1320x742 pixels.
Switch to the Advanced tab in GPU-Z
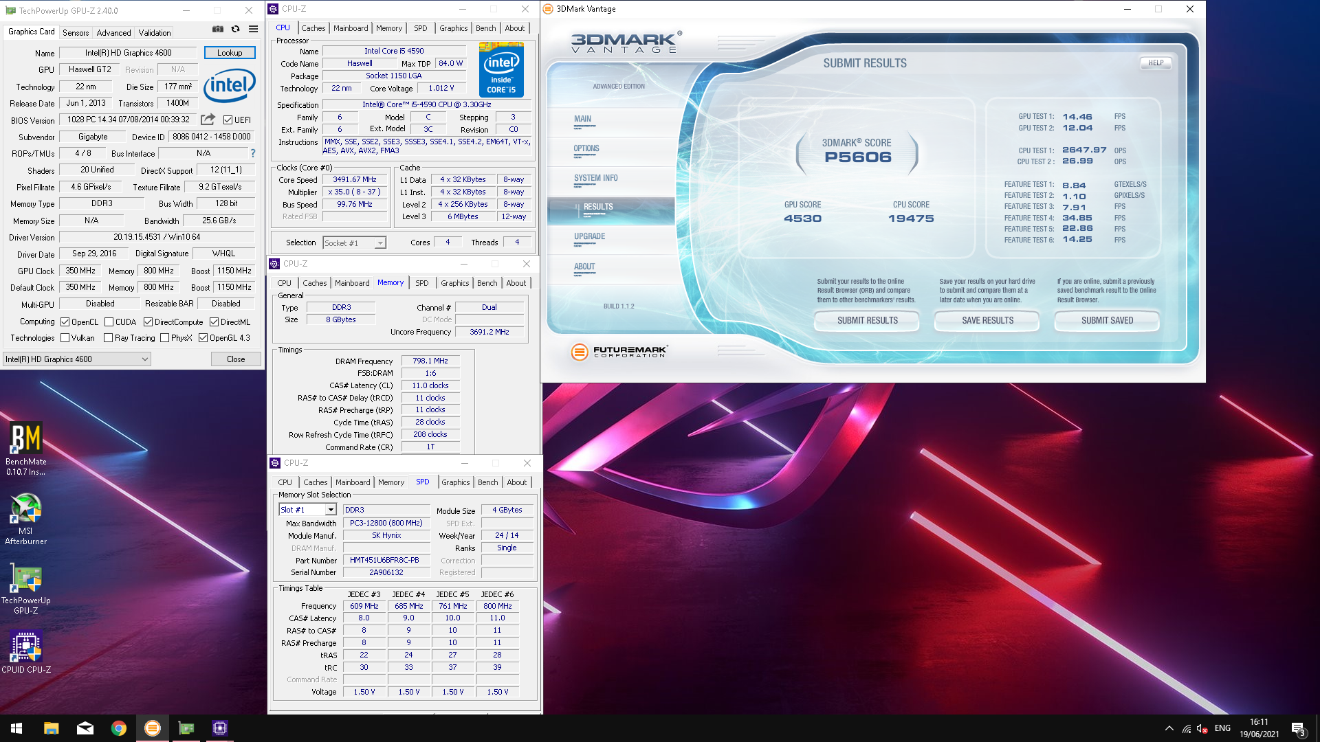click(x=113, y=32)
